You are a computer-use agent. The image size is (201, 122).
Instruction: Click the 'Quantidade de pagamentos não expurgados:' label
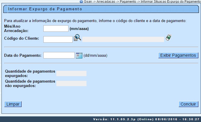click(30, 83)
